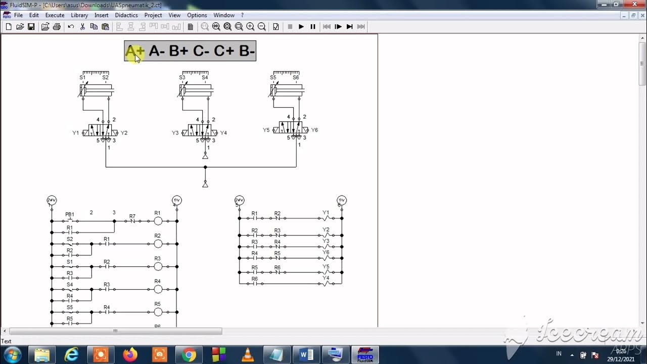Click the print preview icon

point(45,27)
